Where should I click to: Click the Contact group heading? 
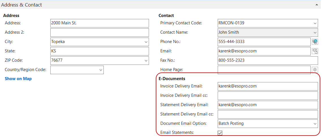[x=166, y=16]
